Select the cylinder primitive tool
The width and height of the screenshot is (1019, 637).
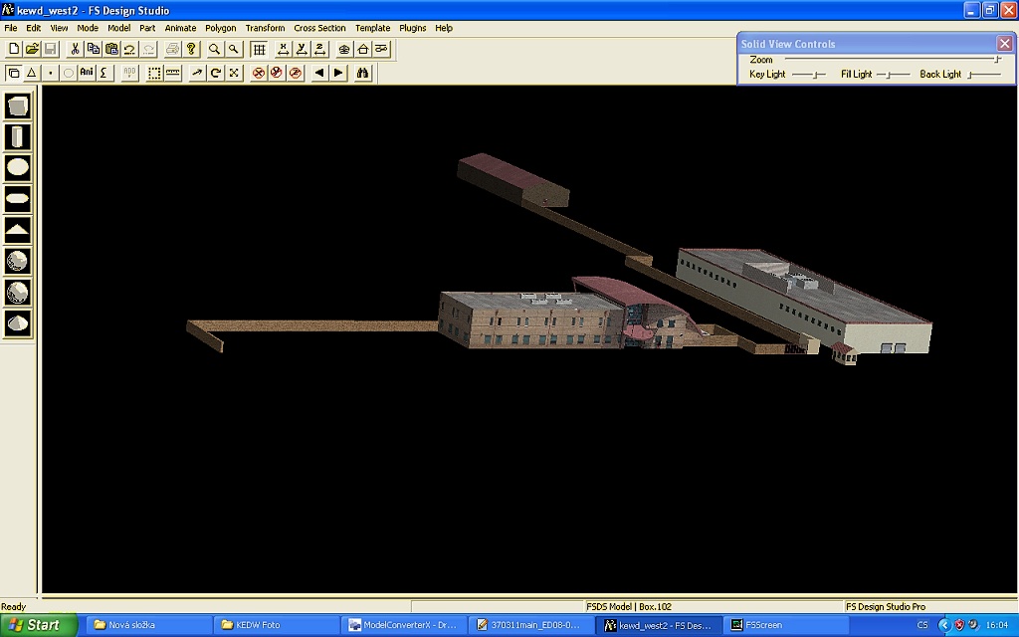click(x=18, y=137)
